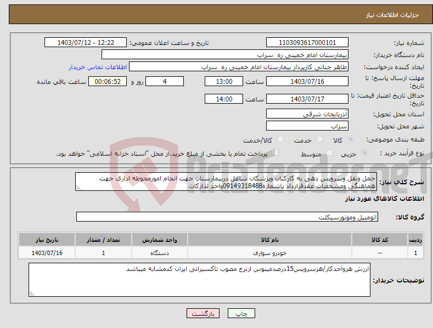
Task: Click the quantity cell showing 1
Action: pos(103,253)
